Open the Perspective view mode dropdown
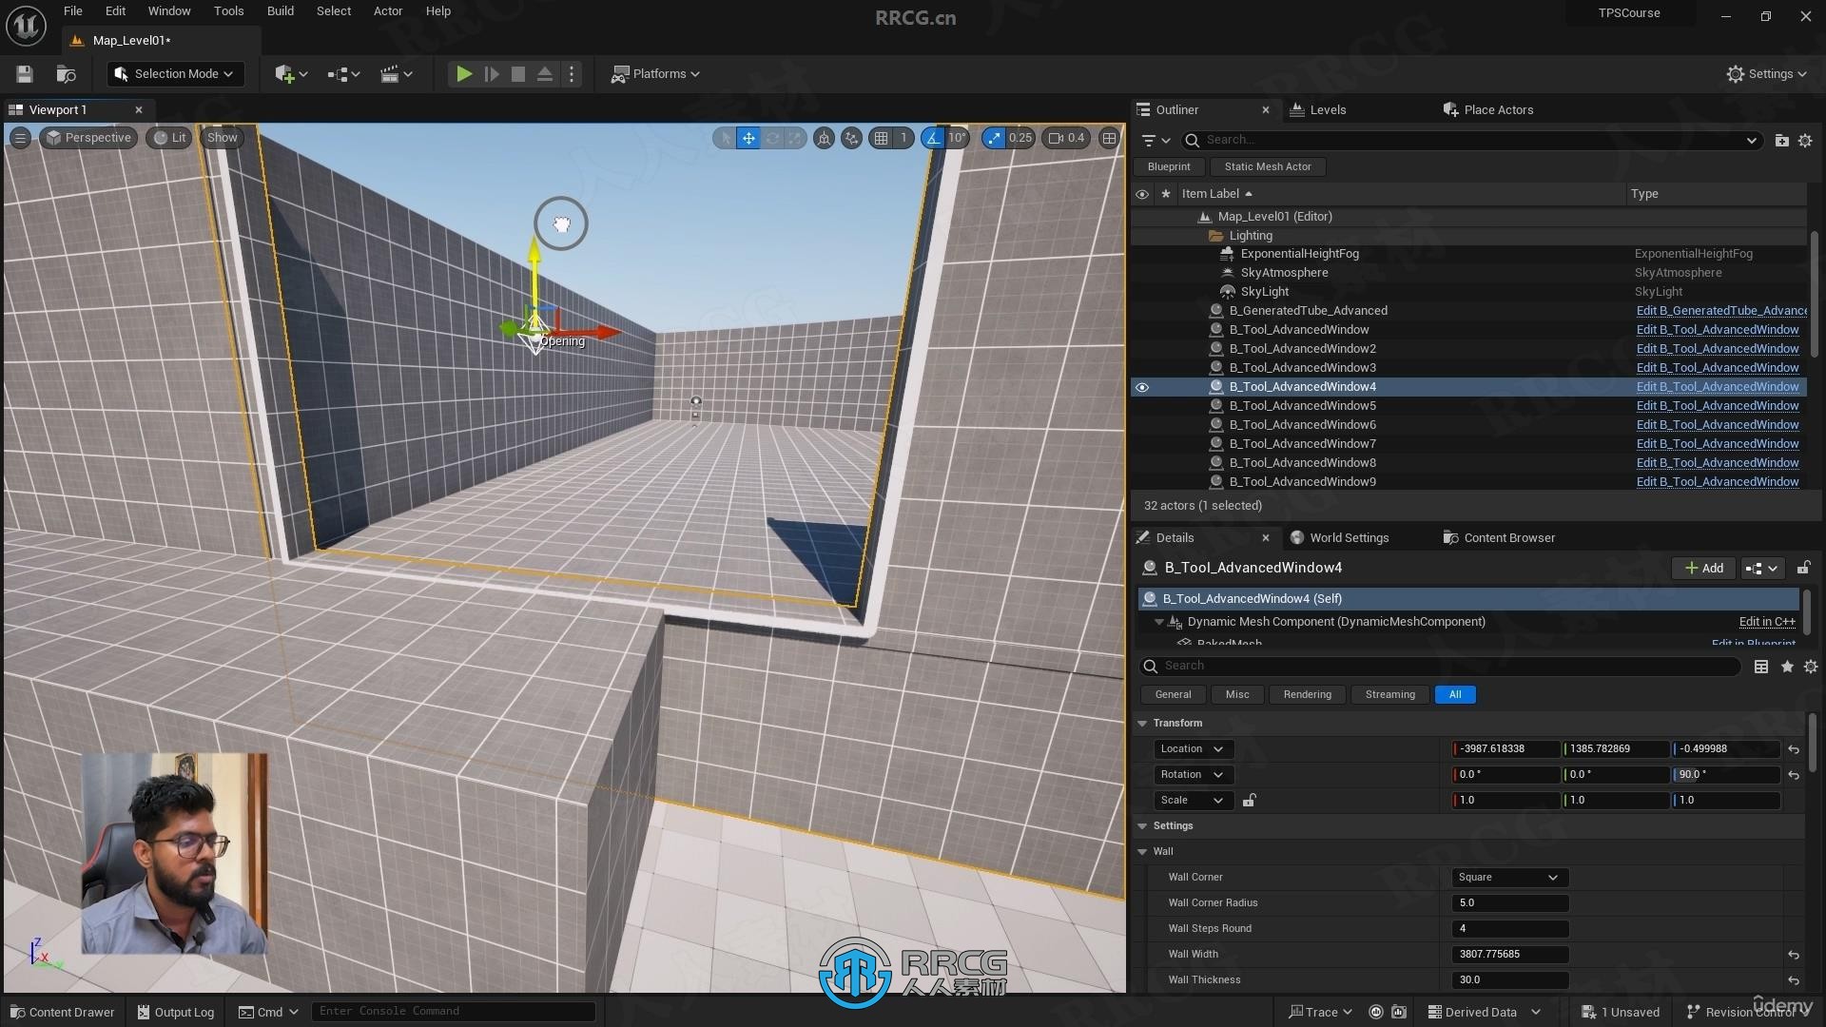1826x1027 pixels. coord(88,138)
